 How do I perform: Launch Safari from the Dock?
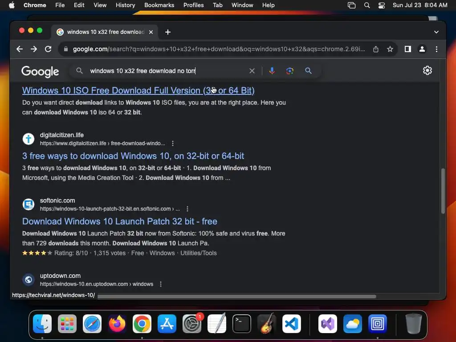coord(92,324)
